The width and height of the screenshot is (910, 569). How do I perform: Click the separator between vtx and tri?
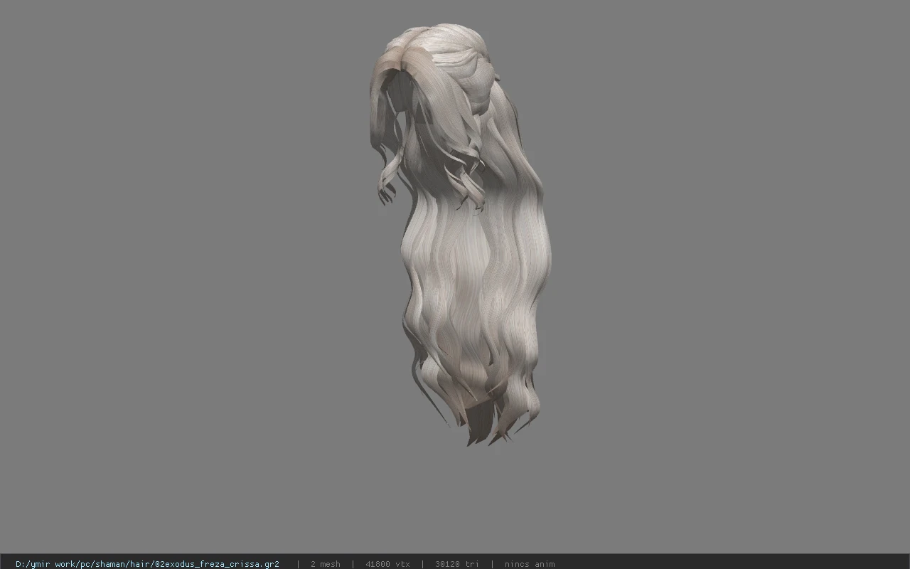coord(422,564)
